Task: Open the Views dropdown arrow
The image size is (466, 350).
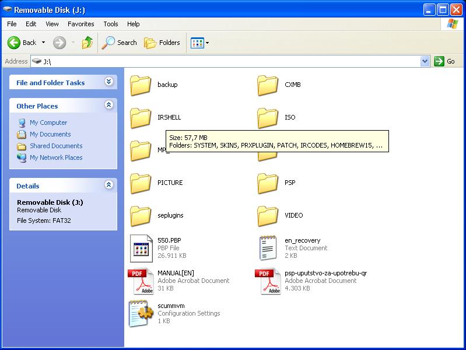Action: (x=208, y=43)
